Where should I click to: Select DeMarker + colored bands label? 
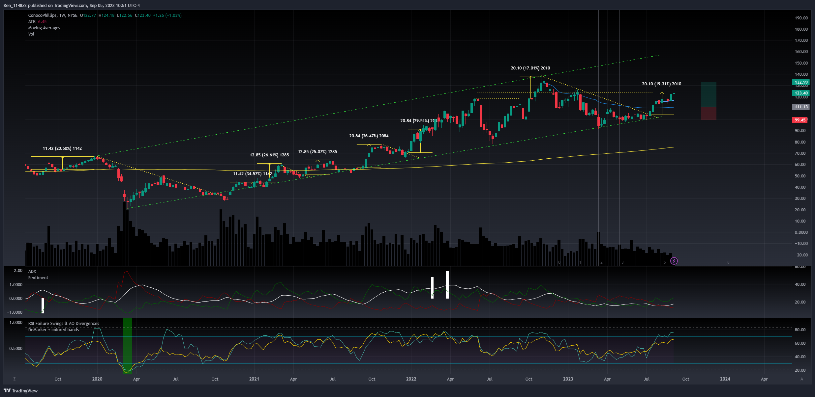coord(53,330)
